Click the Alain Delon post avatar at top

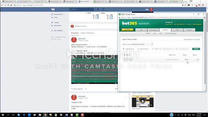point(74,40)
